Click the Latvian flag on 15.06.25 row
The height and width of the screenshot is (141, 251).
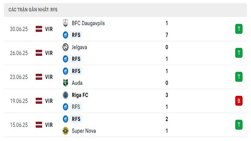click(x=39, y=125)
